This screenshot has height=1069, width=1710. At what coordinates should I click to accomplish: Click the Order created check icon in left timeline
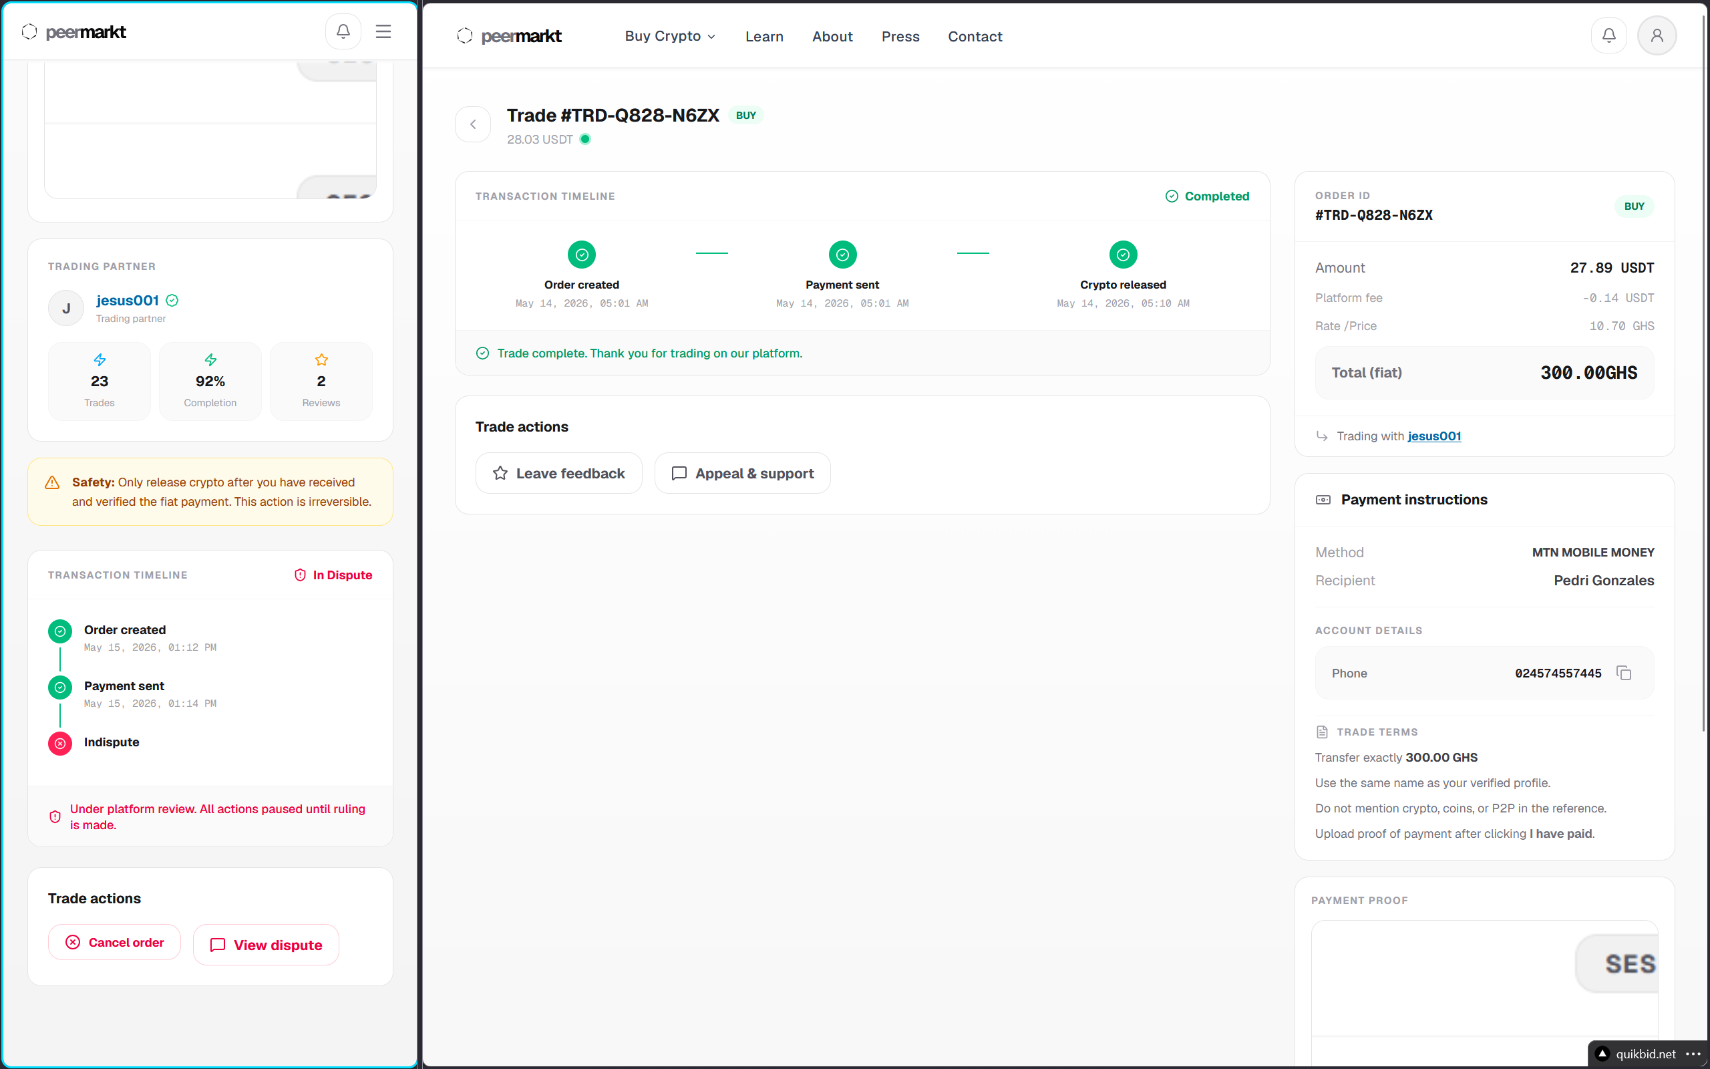coord(60,631)
